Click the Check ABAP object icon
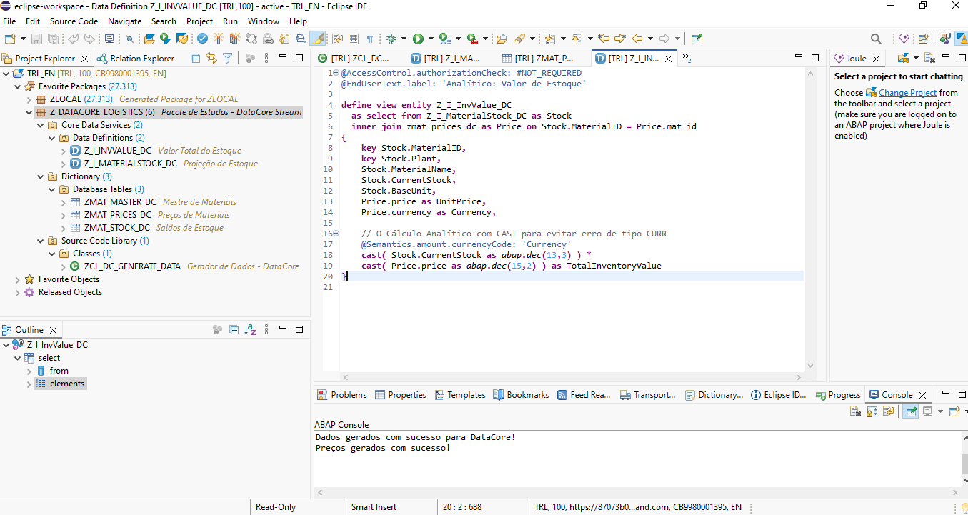This screenshot has height=515, width=968. click(x=203, y=39)
